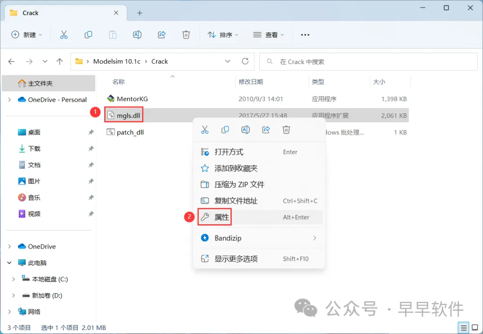Viewport: 483px width, 334px height.
Task: Open the See more ellipsis menu
Action: click(305, 35)
